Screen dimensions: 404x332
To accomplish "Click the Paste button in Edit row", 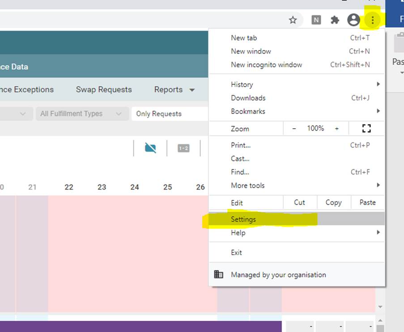I will 367,202.
